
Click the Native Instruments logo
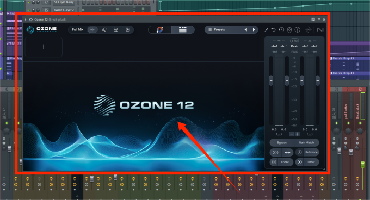[320, 30]
